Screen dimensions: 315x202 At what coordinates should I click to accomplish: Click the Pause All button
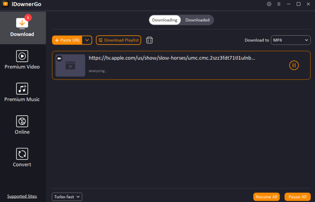(297, 197)
